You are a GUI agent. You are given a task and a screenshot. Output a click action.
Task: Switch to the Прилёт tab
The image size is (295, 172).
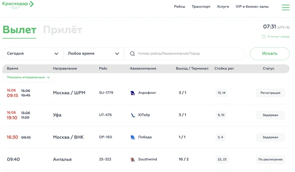click(63, 30)
